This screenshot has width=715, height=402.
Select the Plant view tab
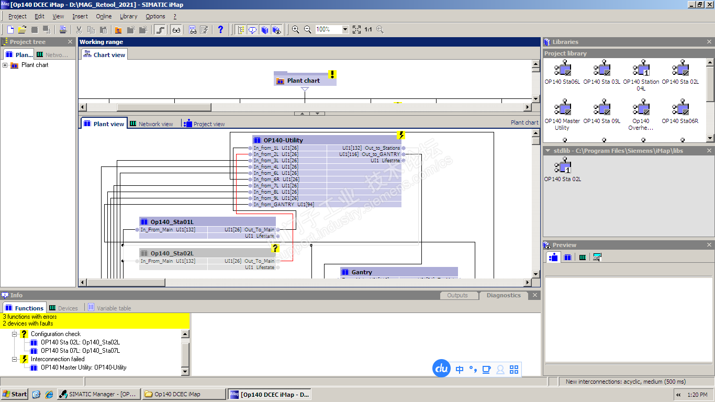click(104, 124)
